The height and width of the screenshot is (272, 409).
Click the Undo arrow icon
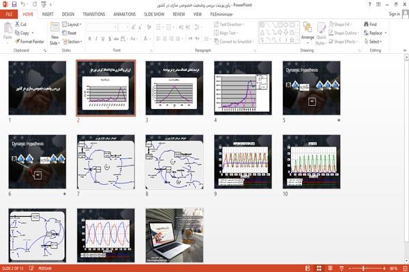pos(23,4)
